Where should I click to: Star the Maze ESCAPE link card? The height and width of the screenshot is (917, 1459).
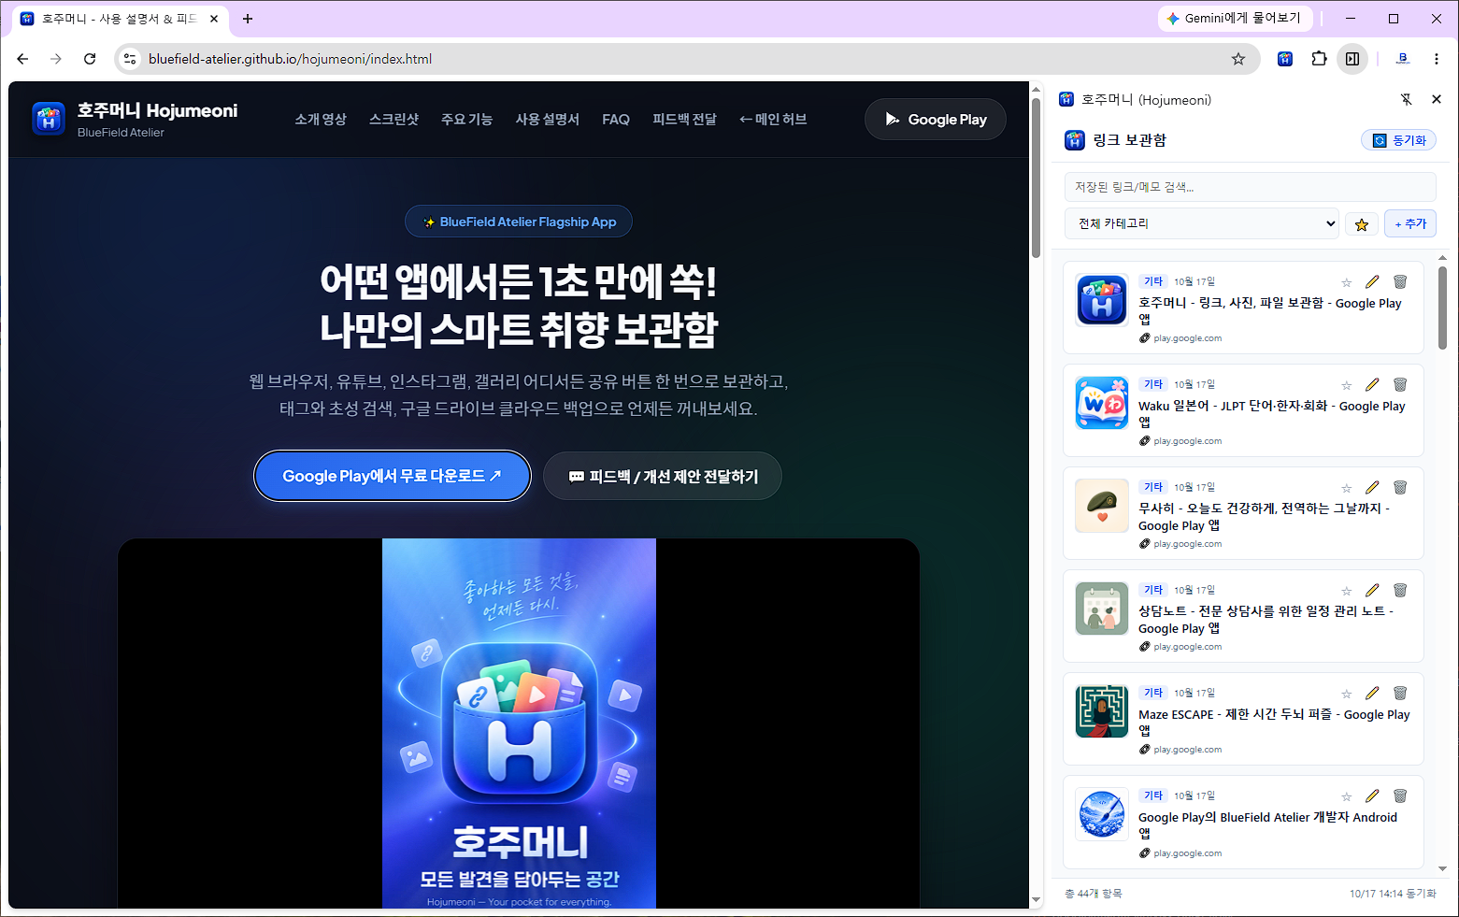coord(1346,694)
